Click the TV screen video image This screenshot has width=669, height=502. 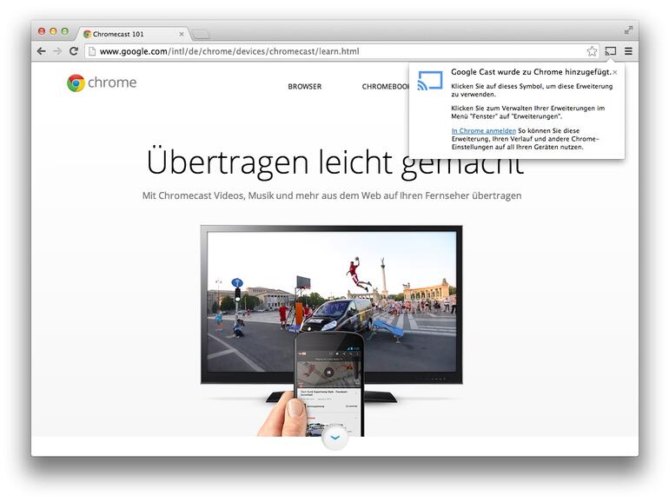(x=332, y=301)
